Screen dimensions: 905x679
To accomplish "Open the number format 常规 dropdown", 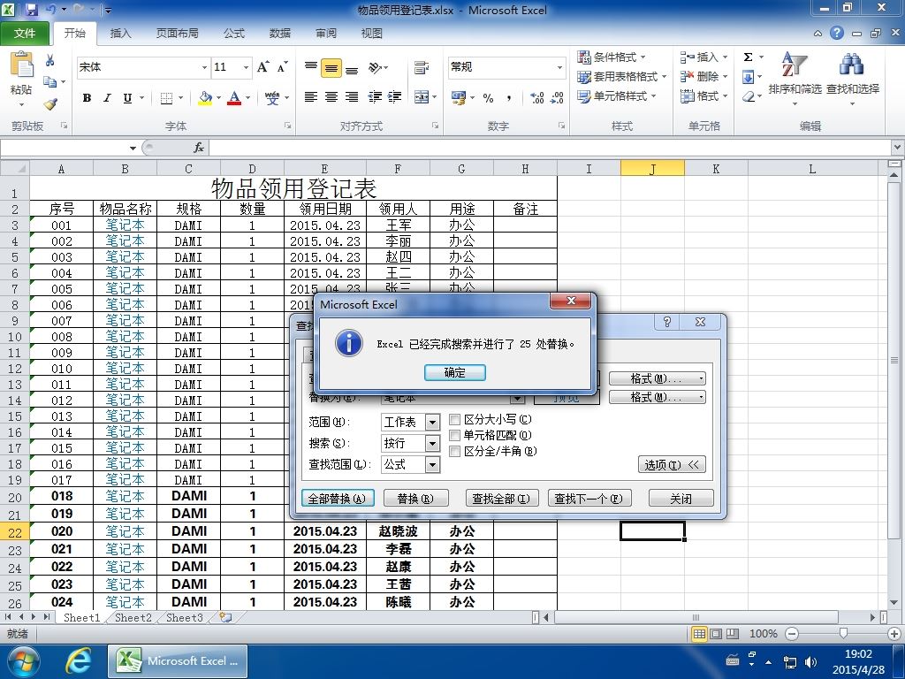I will tap(559, 67).
